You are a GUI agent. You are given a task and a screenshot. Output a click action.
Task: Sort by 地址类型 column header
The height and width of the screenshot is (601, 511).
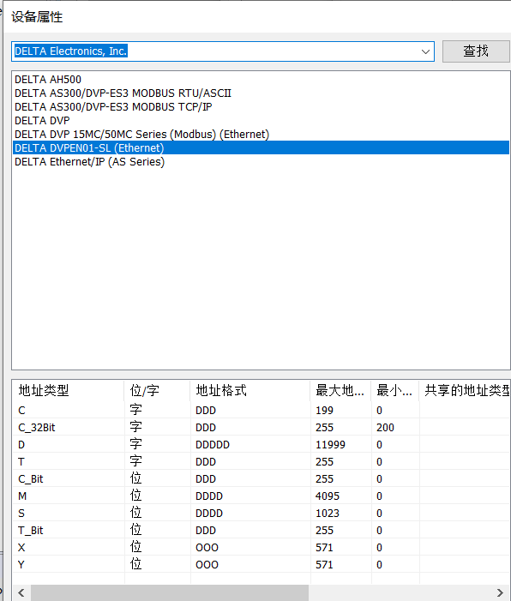tap(69, 391)
